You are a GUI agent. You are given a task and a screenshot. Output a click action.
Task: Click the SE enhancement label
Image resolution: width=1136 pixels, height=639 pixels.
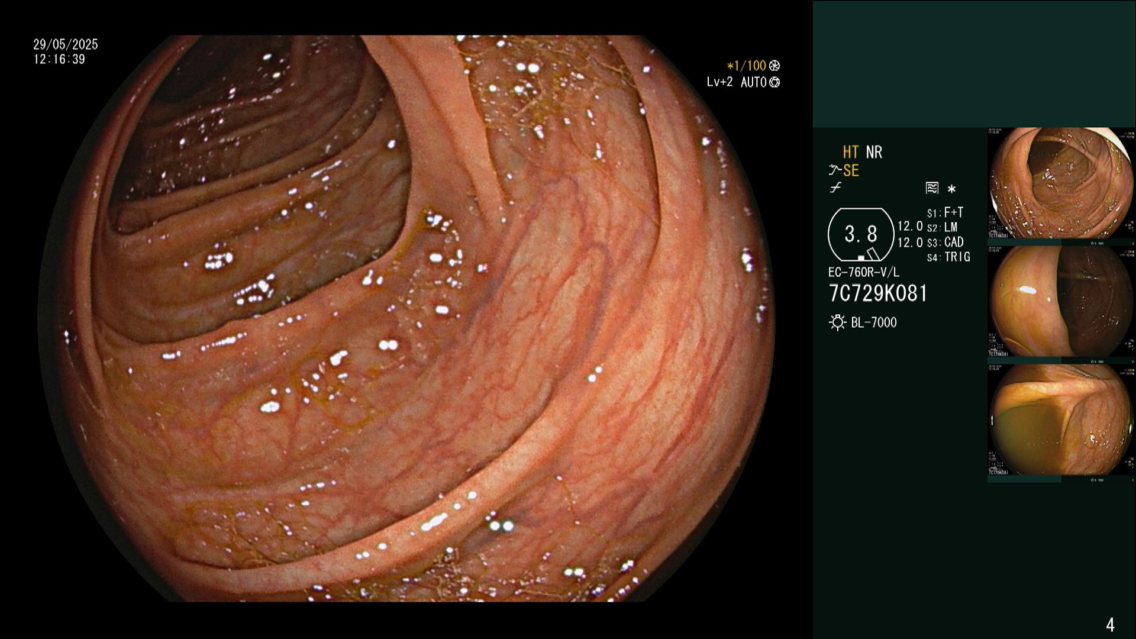click(851, 171)
